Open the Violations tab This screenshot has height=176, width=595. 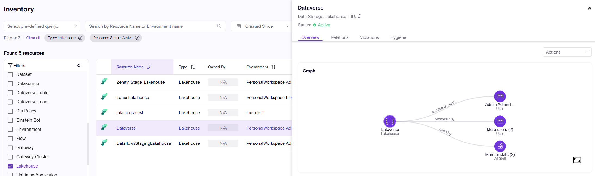pos(369,37)
